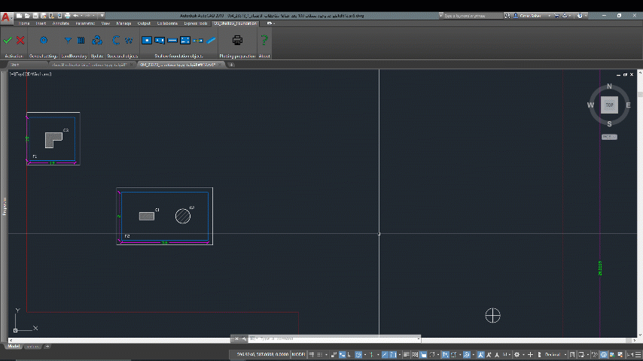Open the workspace switching gear dropdown
Viewport: 643px width, 361px height.
(518, 354)
